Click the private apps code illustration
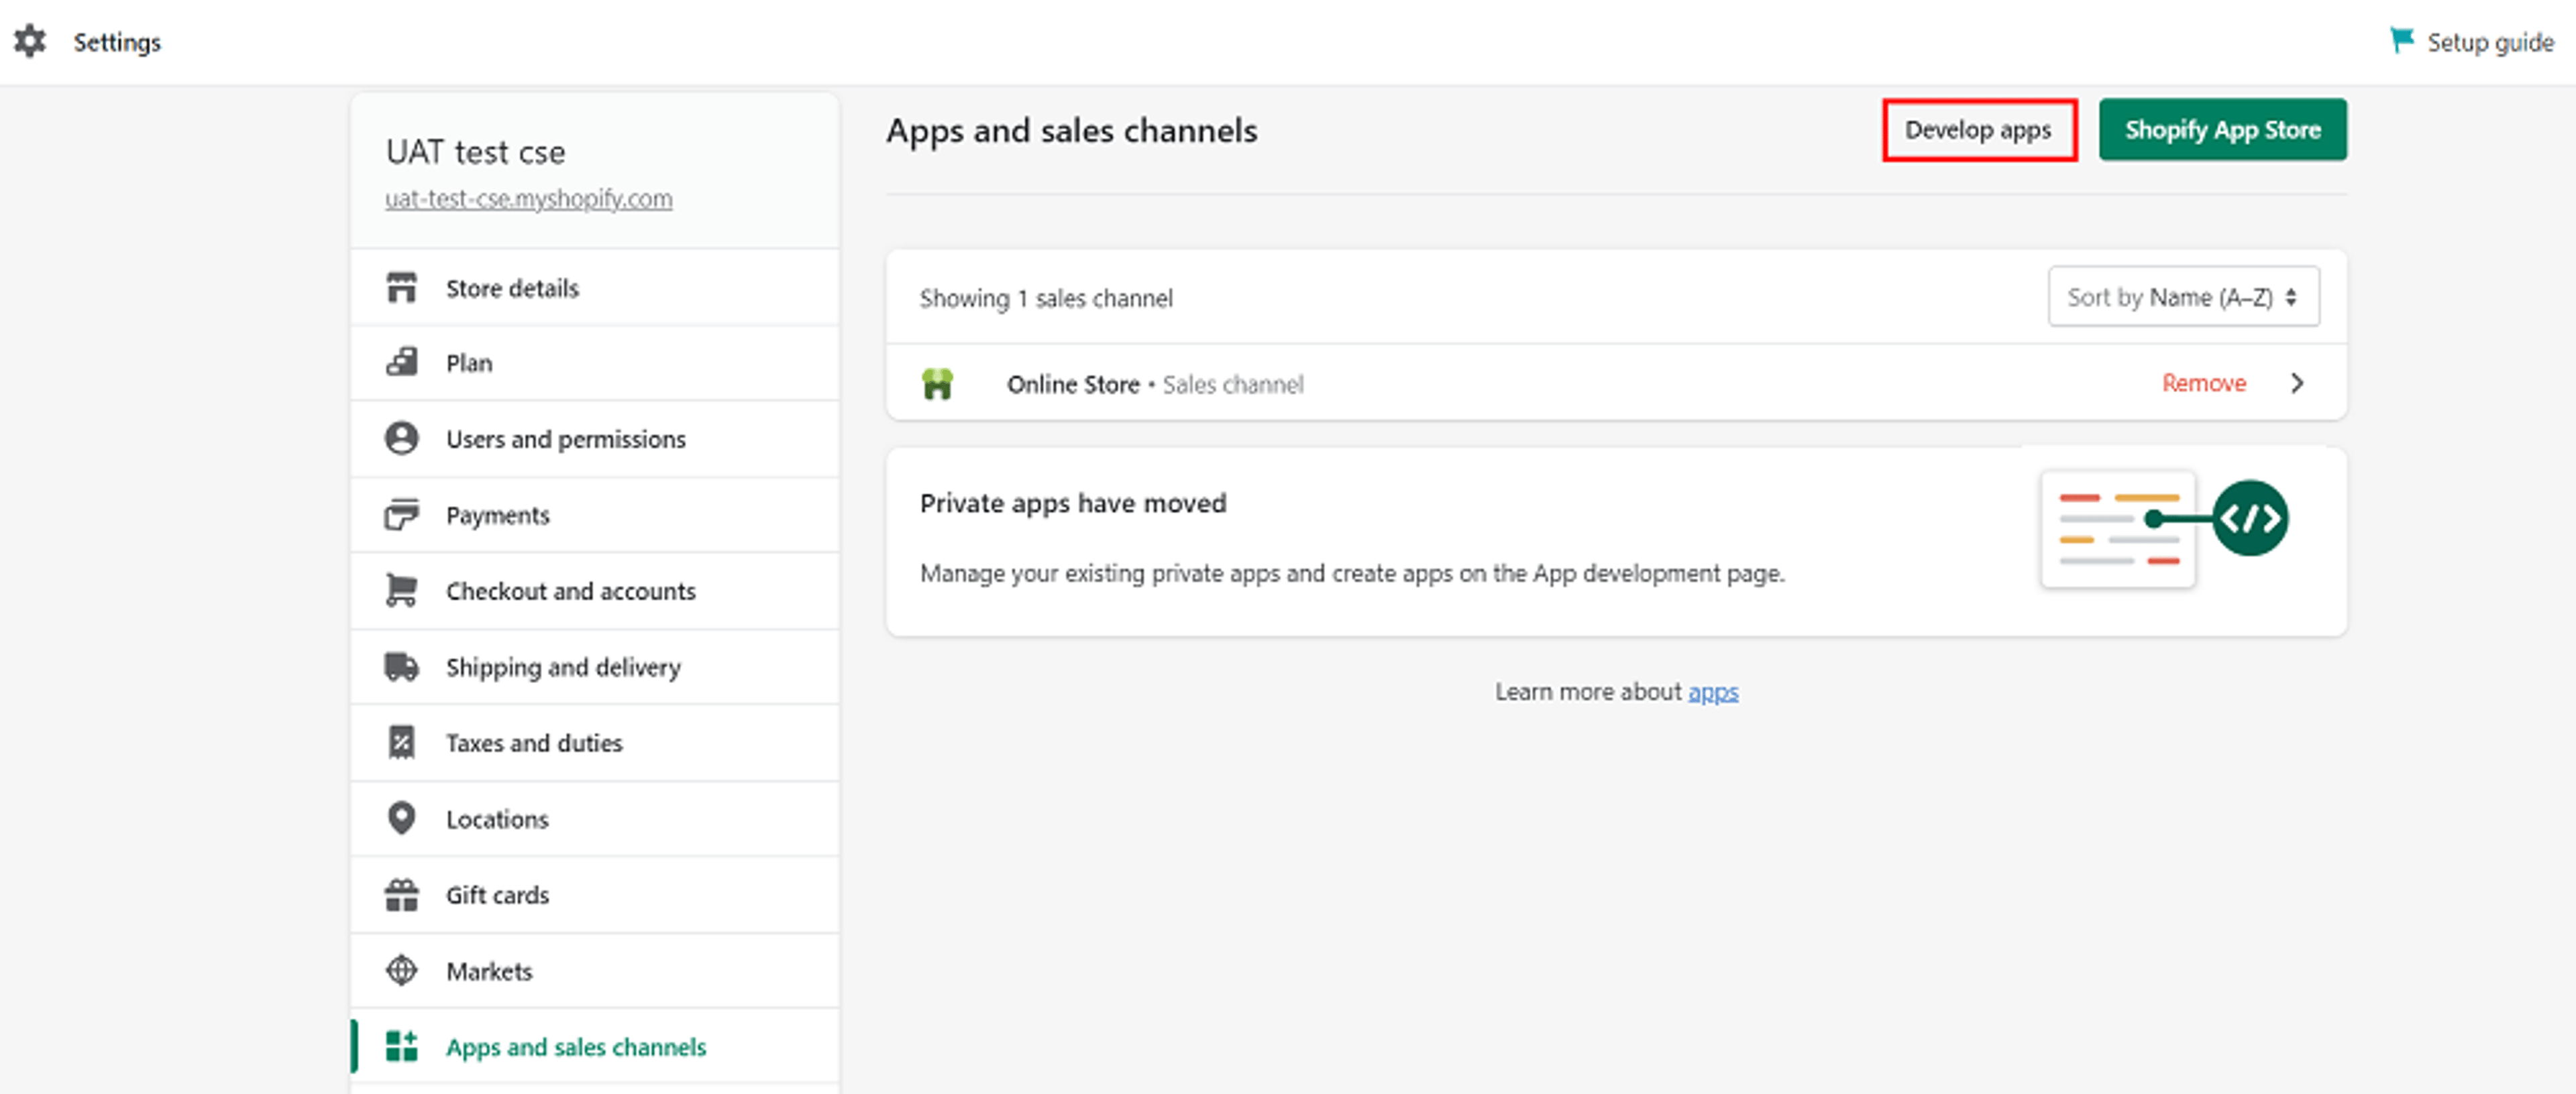This screenshot has width=2576, height=1094. (x=2165, y=530)
